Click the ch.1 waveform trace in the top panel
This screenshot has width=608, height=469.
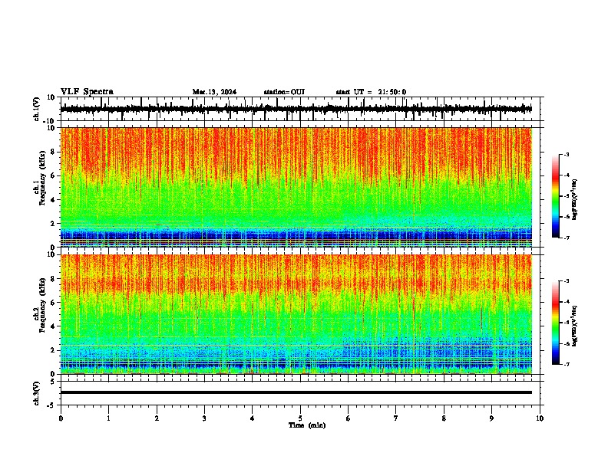[296, 109]
